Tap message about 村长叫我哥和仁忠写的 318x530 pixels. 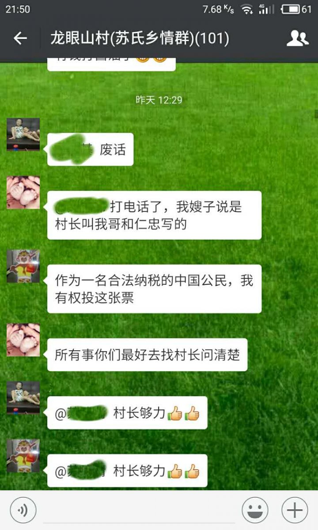(154, 215)
